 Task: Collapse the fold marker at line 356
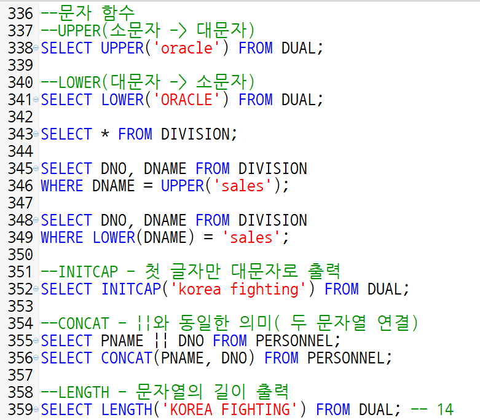[x=36, y=357]
